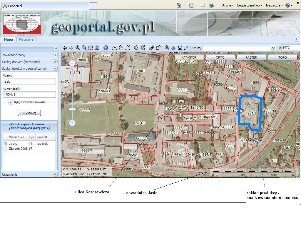Click the zoom out magnifier tool
Image resolution: width=301 pixels, height=226 pixels.
coord(84,48)
